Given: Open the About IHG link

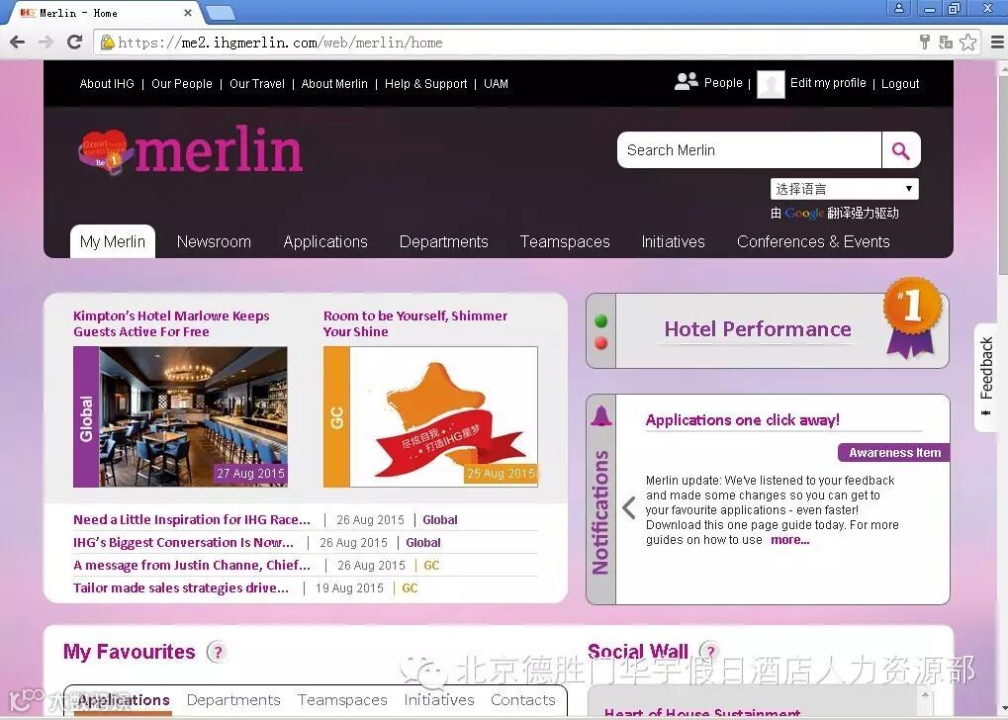Looking at the screenshot, I should [x=107, y=83].
